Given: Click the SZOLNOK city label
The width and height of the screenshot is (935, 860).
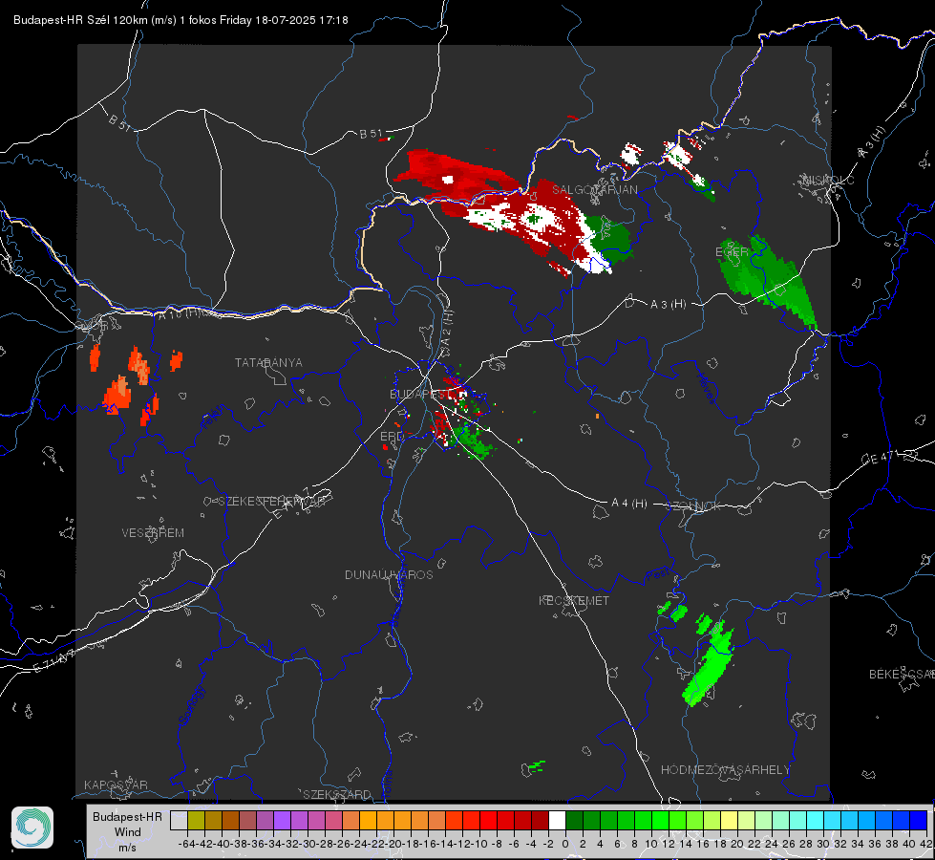Looking at the screenshot, I should coord(693,506).
